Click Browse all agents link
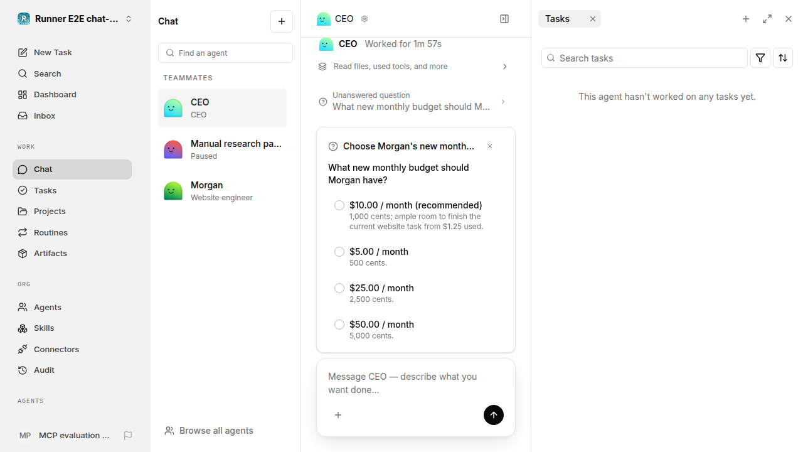The height and width of the screenshot is (452, 803). coord(209,431)
